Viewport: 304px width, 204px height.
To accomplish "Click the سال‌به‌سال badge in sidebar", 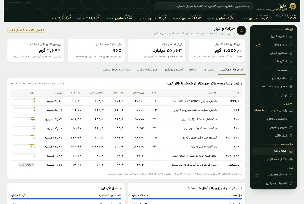I will click(x=260, y=110).
